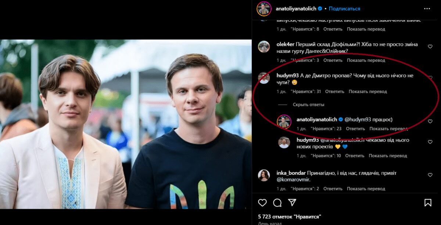Open anatoliyanatolich header profile avatar
Viewport: 441px width, 225px height.
tap(264, 8)
